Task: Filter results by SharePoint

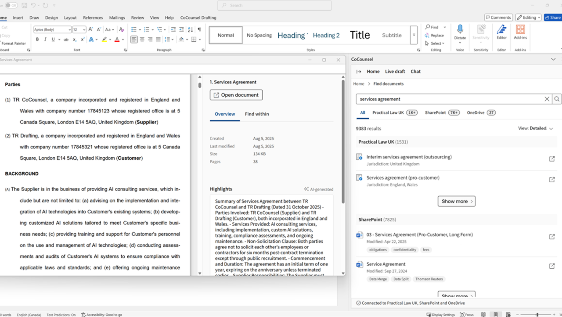Action: click(442, 113)
